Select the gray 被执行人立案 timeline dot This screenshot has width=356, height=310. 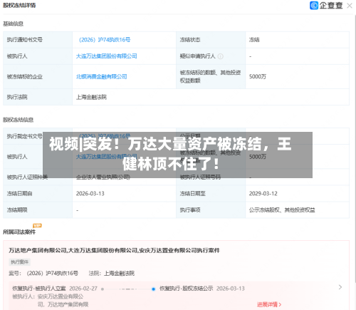pos(103,289)
